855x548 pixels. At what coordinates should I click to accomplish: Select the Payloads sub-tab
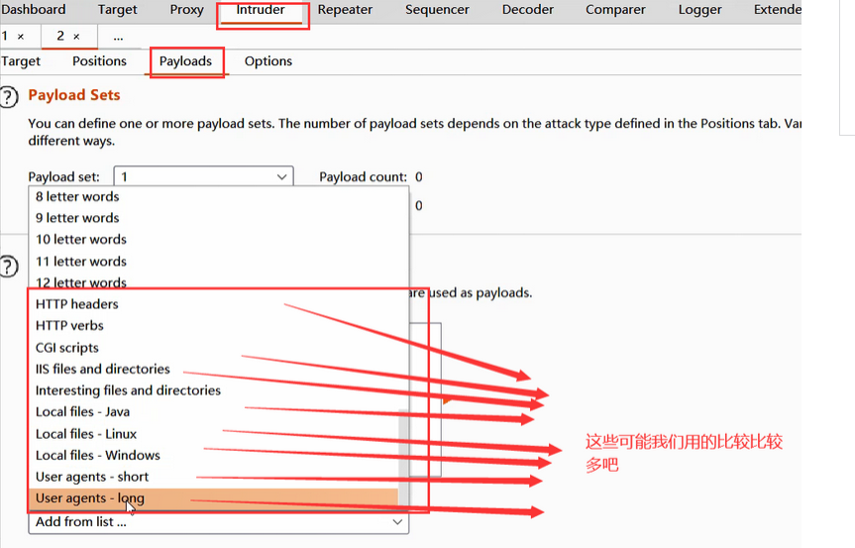tap(185, 61)
